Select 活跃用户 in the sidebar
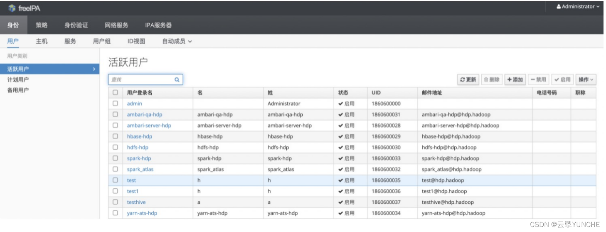Screen dimensions: 606x232 point(50,69)
